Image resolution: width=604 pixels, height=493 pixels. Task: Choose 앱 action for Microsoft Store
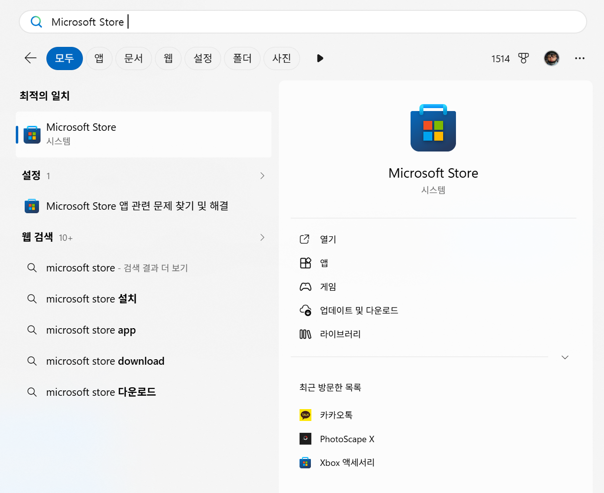324,263
